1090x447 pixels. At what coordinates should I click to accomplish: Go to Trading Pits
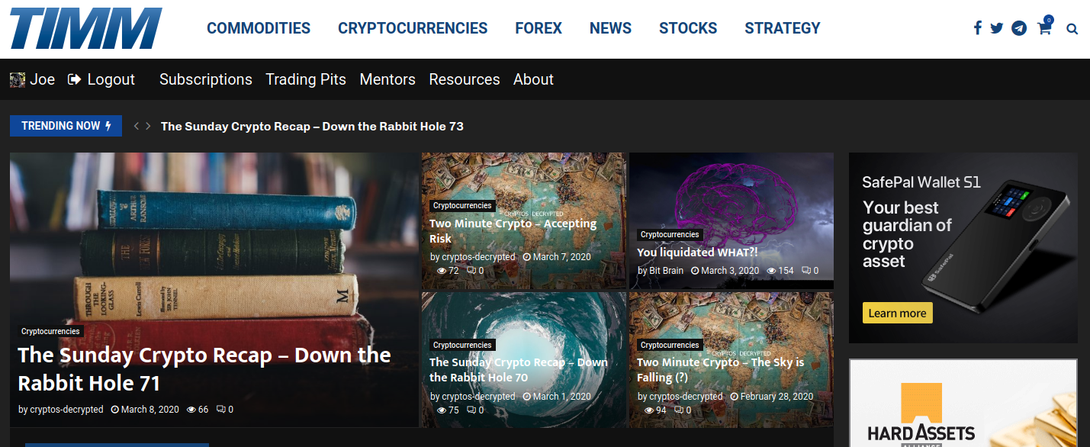[x=306, y=79]
